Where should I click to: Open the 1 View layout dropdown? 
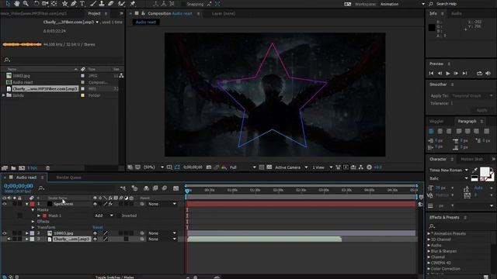pos(322,167)
